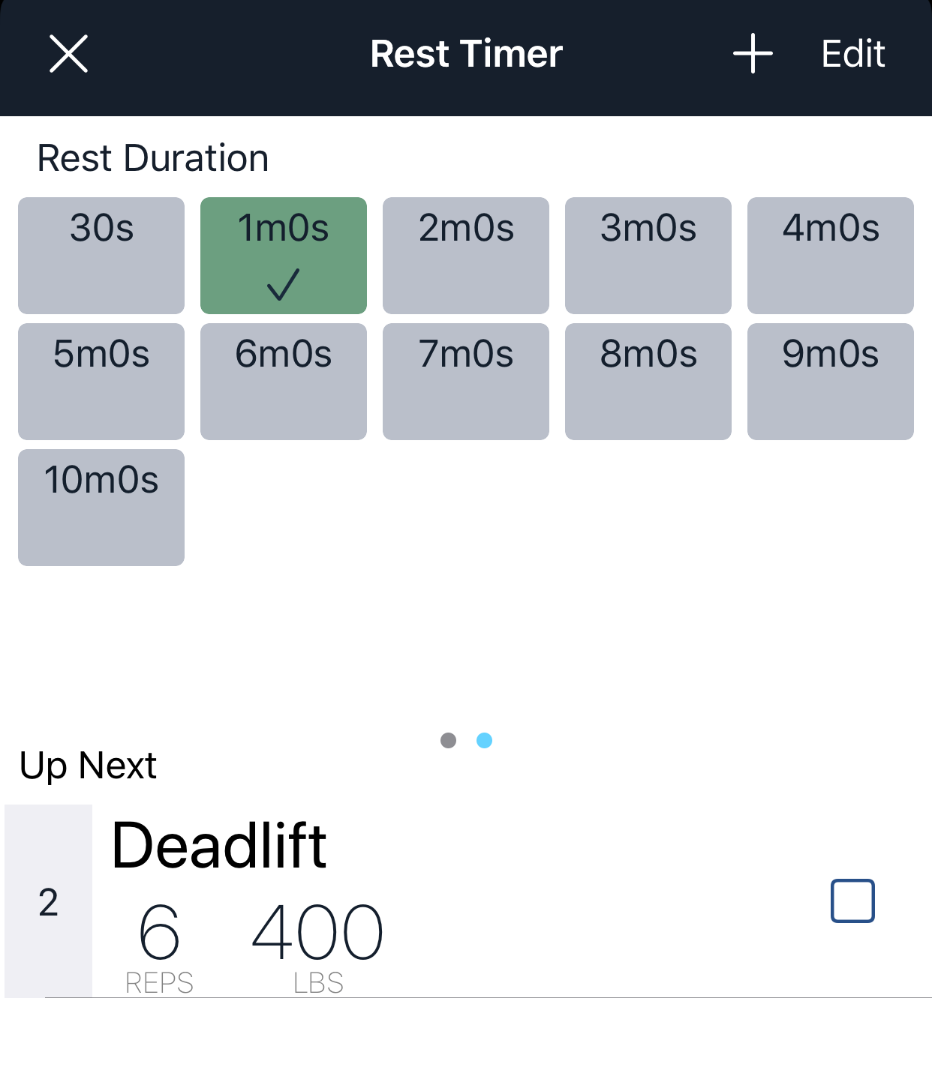
Task: Tap the plus icon to add a custom rest duration
Action: [x=753, y=53]
